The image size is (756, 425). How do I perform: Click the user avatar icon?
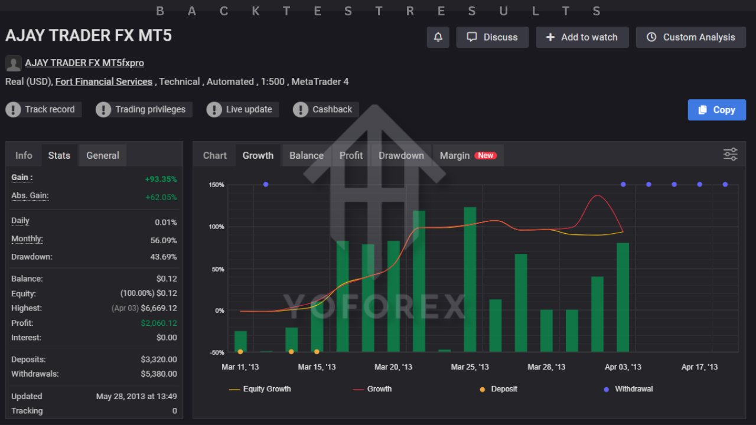pos(14,63)
